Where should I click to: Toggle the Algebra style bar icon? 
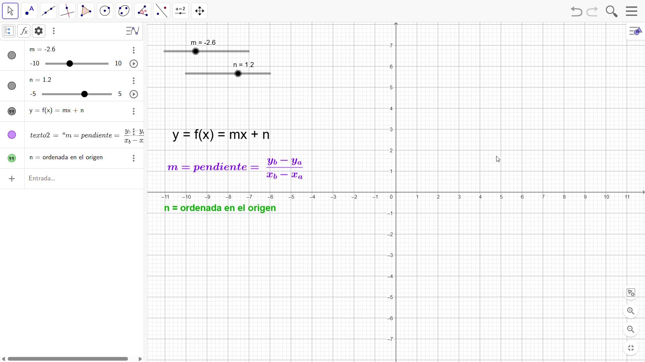pos(133,31)
